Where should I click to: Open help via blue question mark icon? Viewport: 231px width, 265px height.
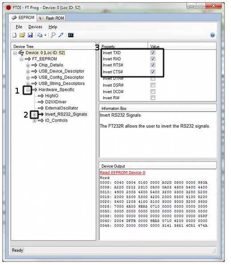212,35
